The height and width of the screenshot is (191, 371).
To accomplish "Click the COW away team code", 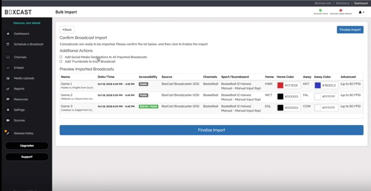I will [x=306, y=106].
